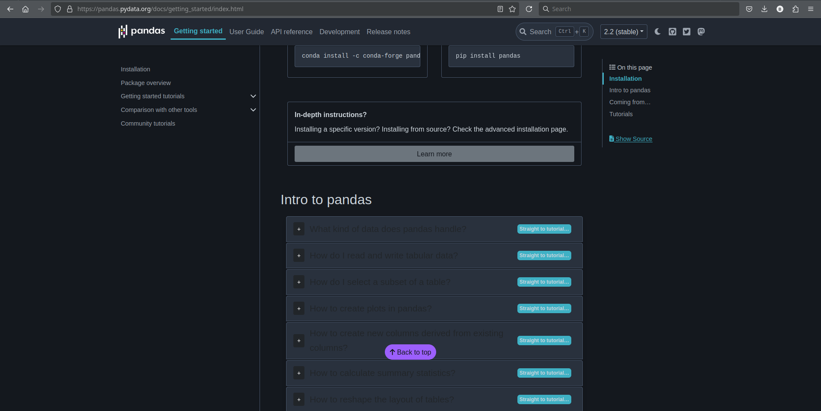Expand 'How to reshape the layout of tables?'

[x=299, y=399]
